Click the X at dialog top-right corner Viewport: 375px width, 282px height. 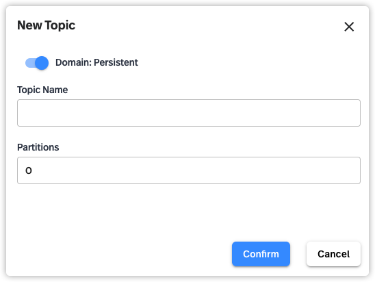pyautogui.click(x=349, y=27)
